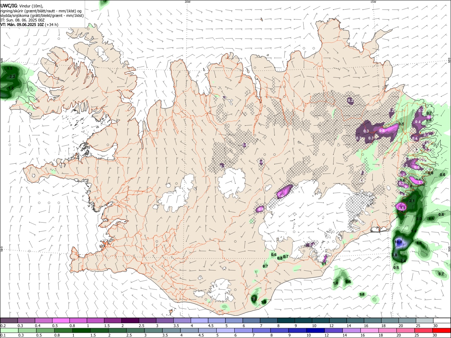The width and height of the screenshot is (451, 338).
Task: Click the 'rigning/skúrir' legend description line
Action: 42,11
